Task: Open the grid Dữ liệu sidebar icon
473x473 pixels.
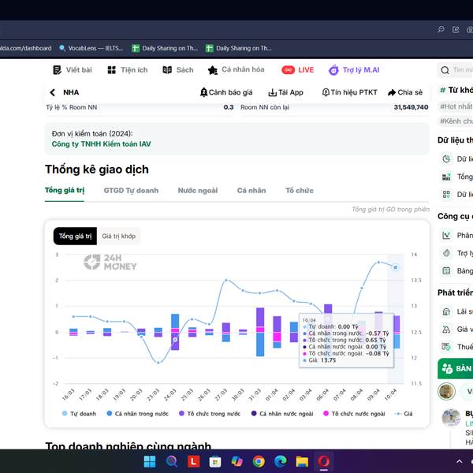Action: pyautogui.click(x=446, y=194)
